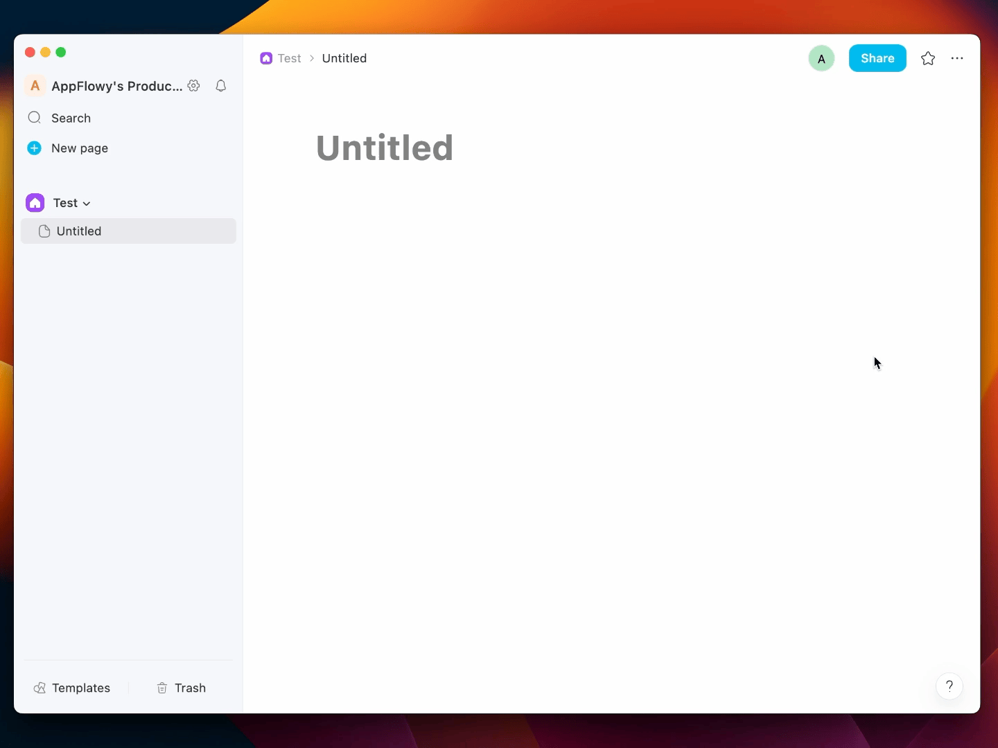Open Search in the sidebar
The width and height of the screenshot is (998, 748).
(71, 118)
